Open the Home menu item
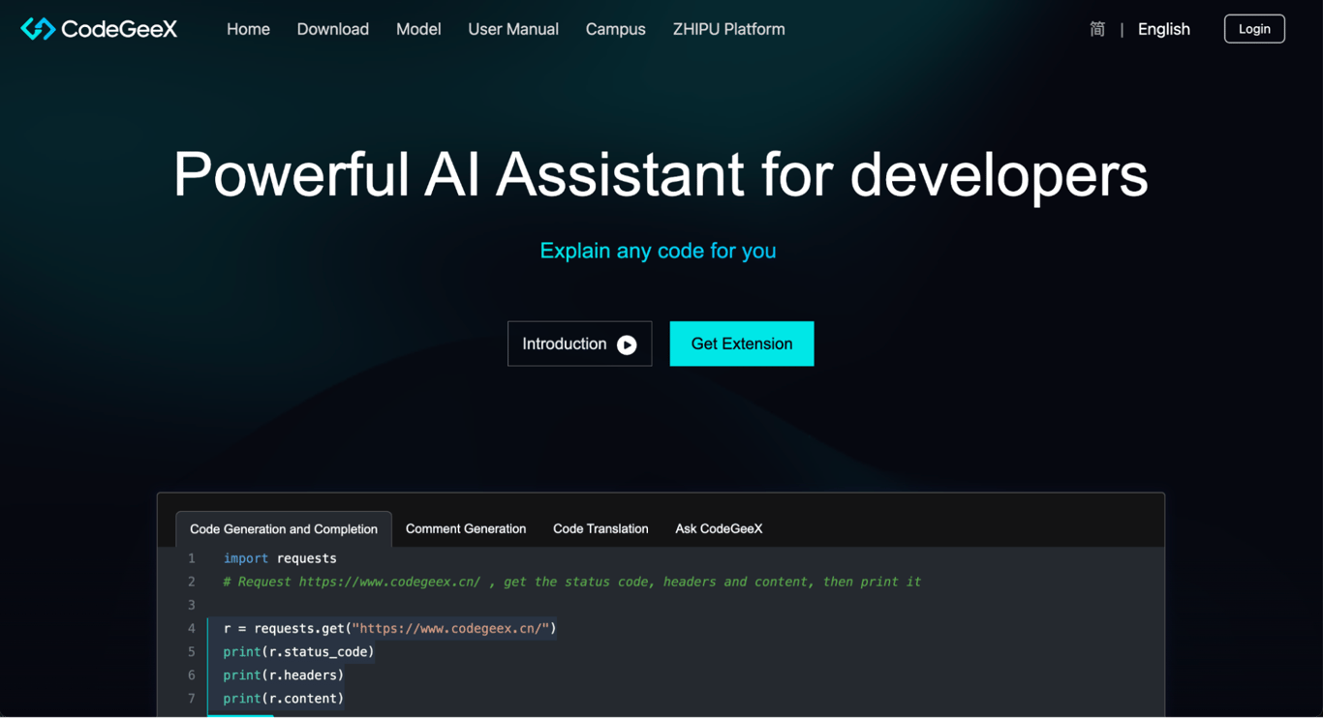1323x718 pixels. click(248, 29)
